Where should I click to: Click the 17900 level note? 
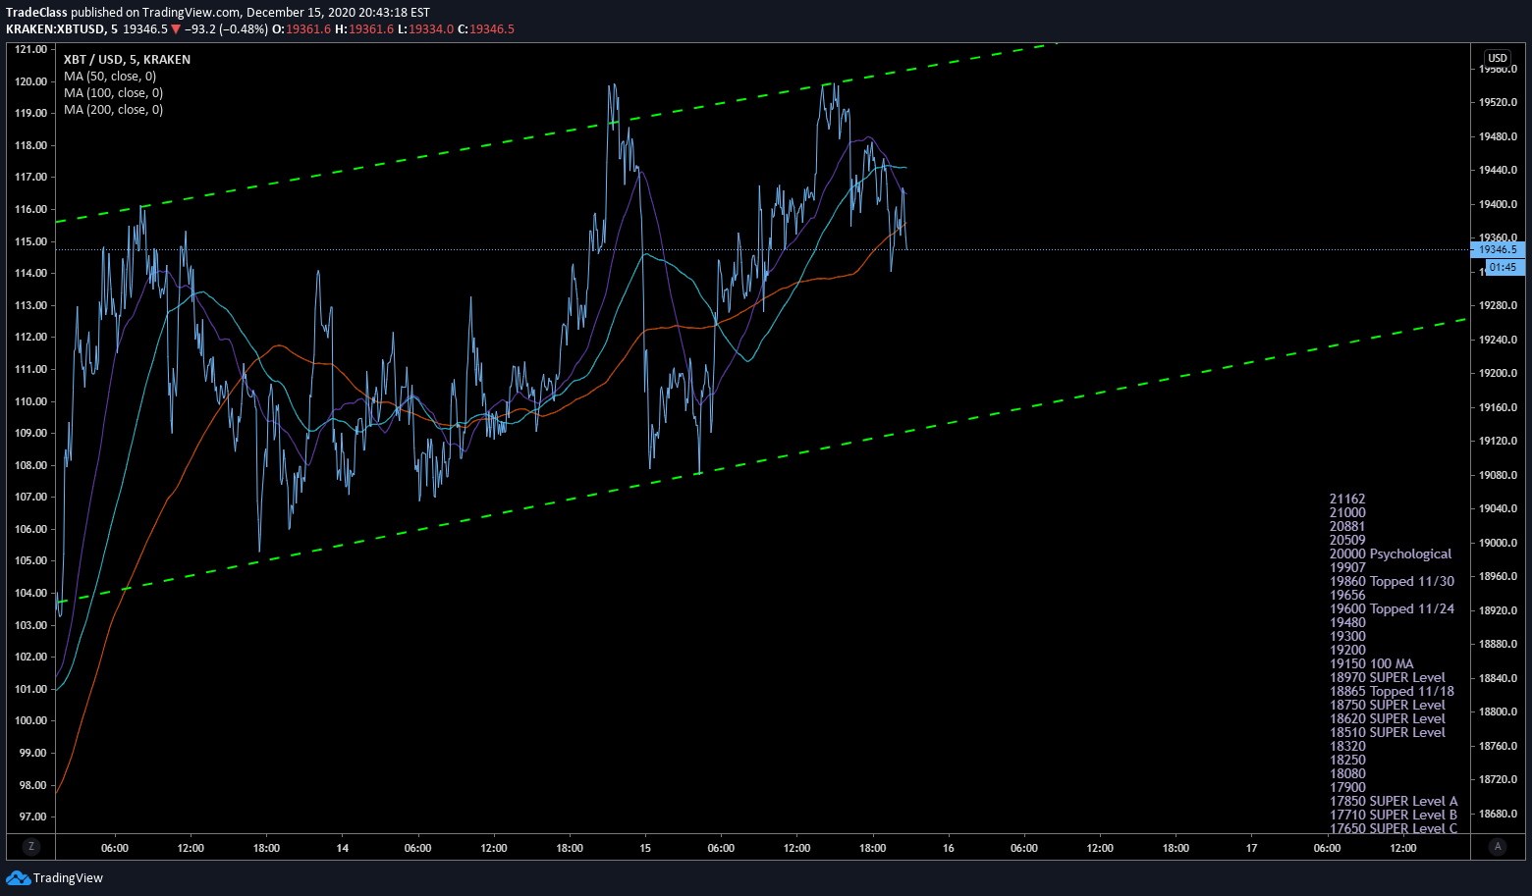pyautogui.click(x=1347, y=787)
